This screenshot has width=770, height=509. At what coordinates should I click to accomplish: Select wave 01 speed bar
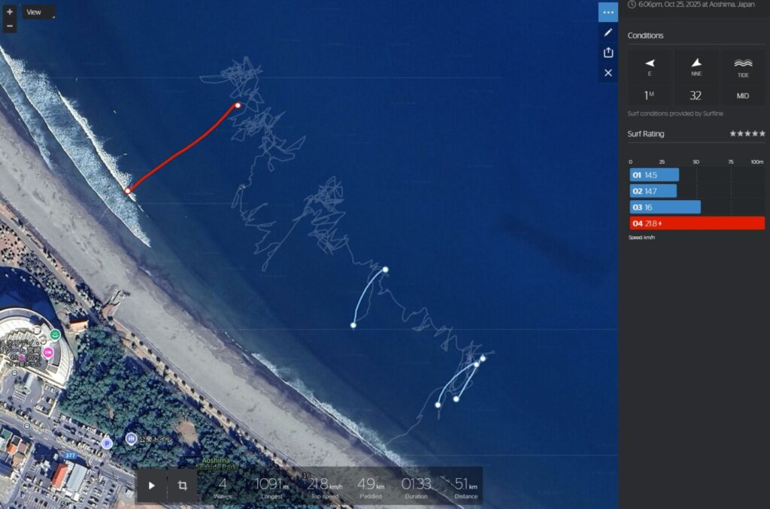(654, 175)
